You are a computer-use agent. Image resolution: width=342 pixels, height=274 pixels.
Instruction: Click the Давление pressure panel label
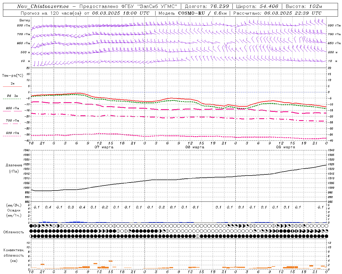[x=14, y=165]
